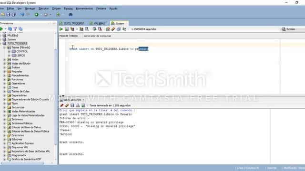Select Application Express in connection tree
Image resolution: width=305 pixels, height=171 pixels.
coord(22,143)
